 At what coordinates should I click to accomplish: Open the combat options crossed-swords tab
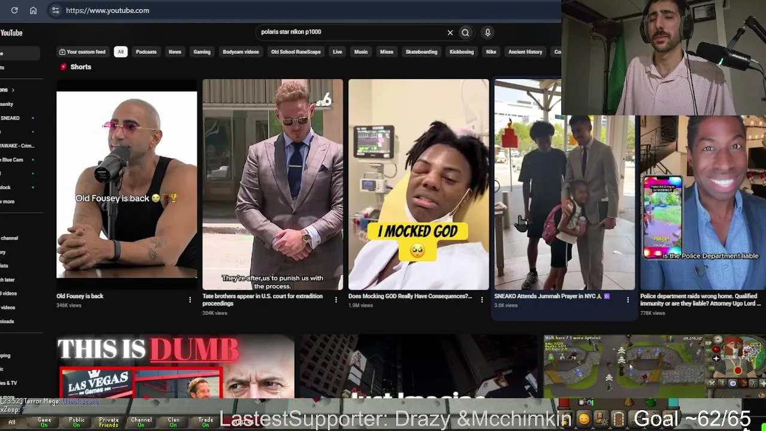coord(712,383)
